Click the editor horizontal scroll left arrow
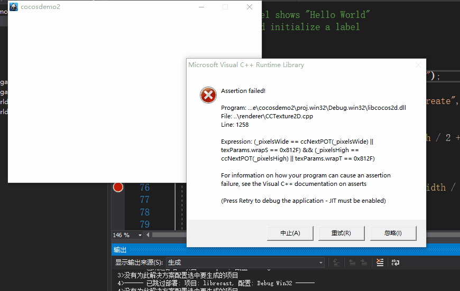This screenshot has width=460, height=291. click(x=148, y=235)
